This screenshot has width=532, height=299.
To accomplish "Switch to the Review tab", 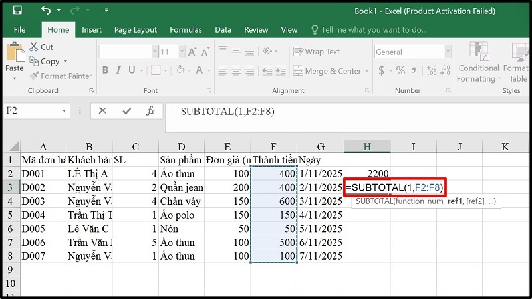I will coord(256,30).
